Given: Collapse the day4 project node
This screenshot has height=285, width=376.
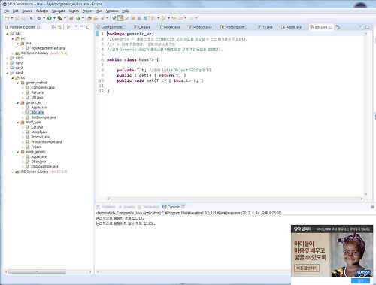Looking at the screenshot, I should (8, 73).
